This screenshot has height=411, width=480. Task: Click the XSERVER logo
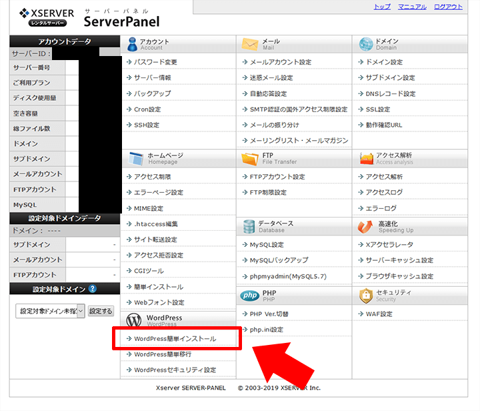coord(47,17)
